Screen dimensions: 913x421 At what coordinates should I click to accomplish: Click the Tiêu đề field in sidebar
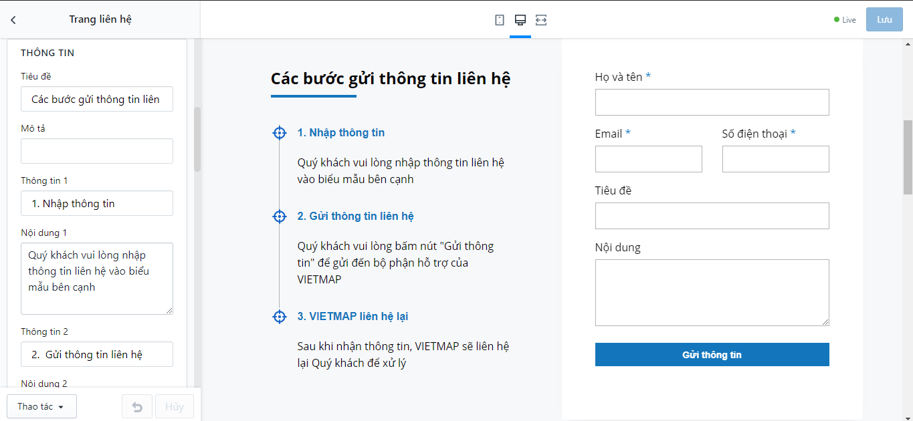(x=97, y=99)
